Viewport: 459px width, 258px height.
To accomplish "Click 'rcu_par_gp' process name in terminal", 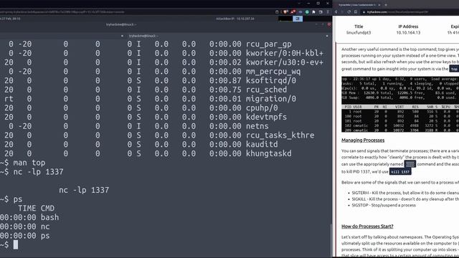I will [268, 44].
